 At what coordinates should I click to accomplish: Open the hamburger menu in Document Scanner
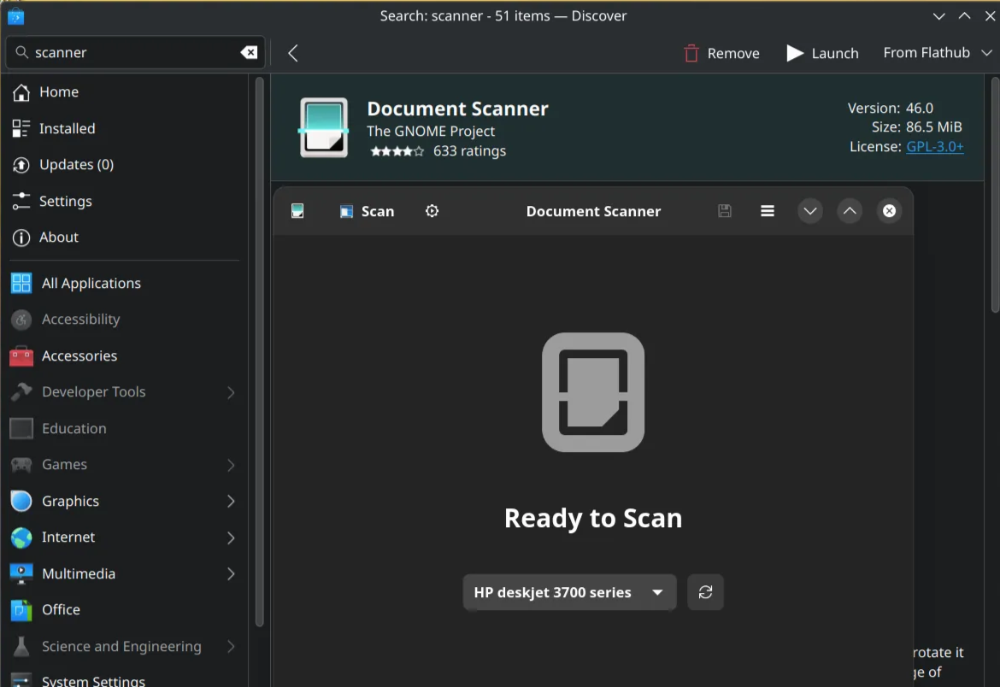[x=768, y=211]
